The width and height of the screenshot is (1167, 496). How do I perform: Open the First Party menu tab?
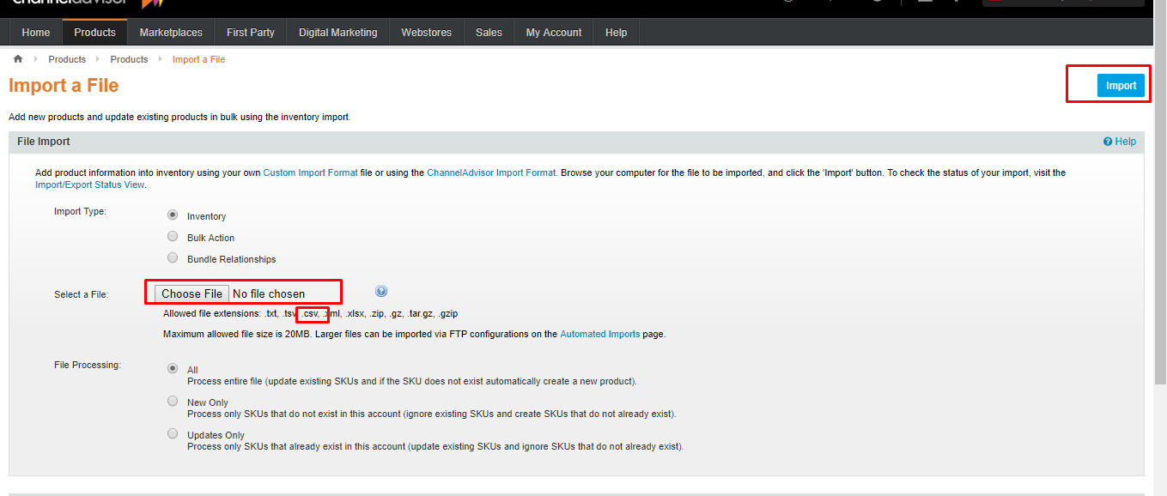tap(251, 33)
